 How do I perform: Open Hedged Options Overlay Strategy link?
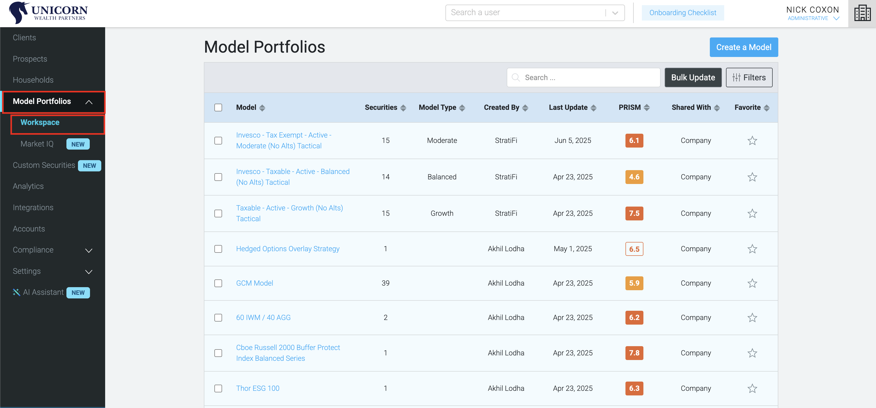point(288,249)
